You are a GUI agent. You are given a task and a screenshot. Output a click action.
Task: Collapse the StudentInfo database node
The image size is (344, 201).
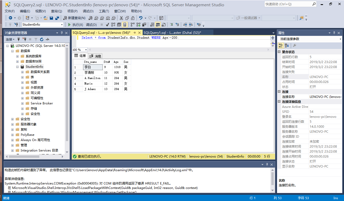tap(18, 66)
